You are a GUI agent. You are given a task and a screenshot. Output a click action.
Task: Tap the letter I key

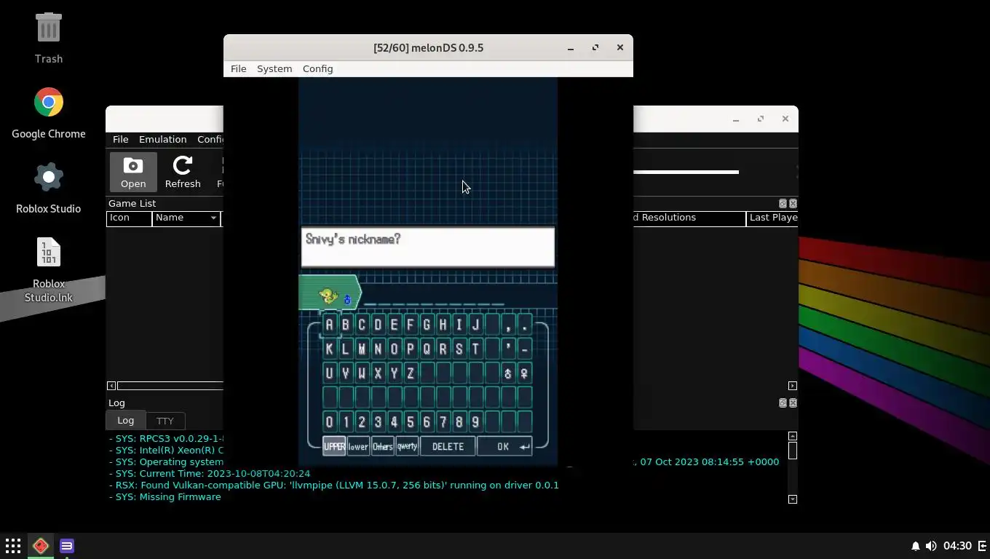(x=459, y=325)
